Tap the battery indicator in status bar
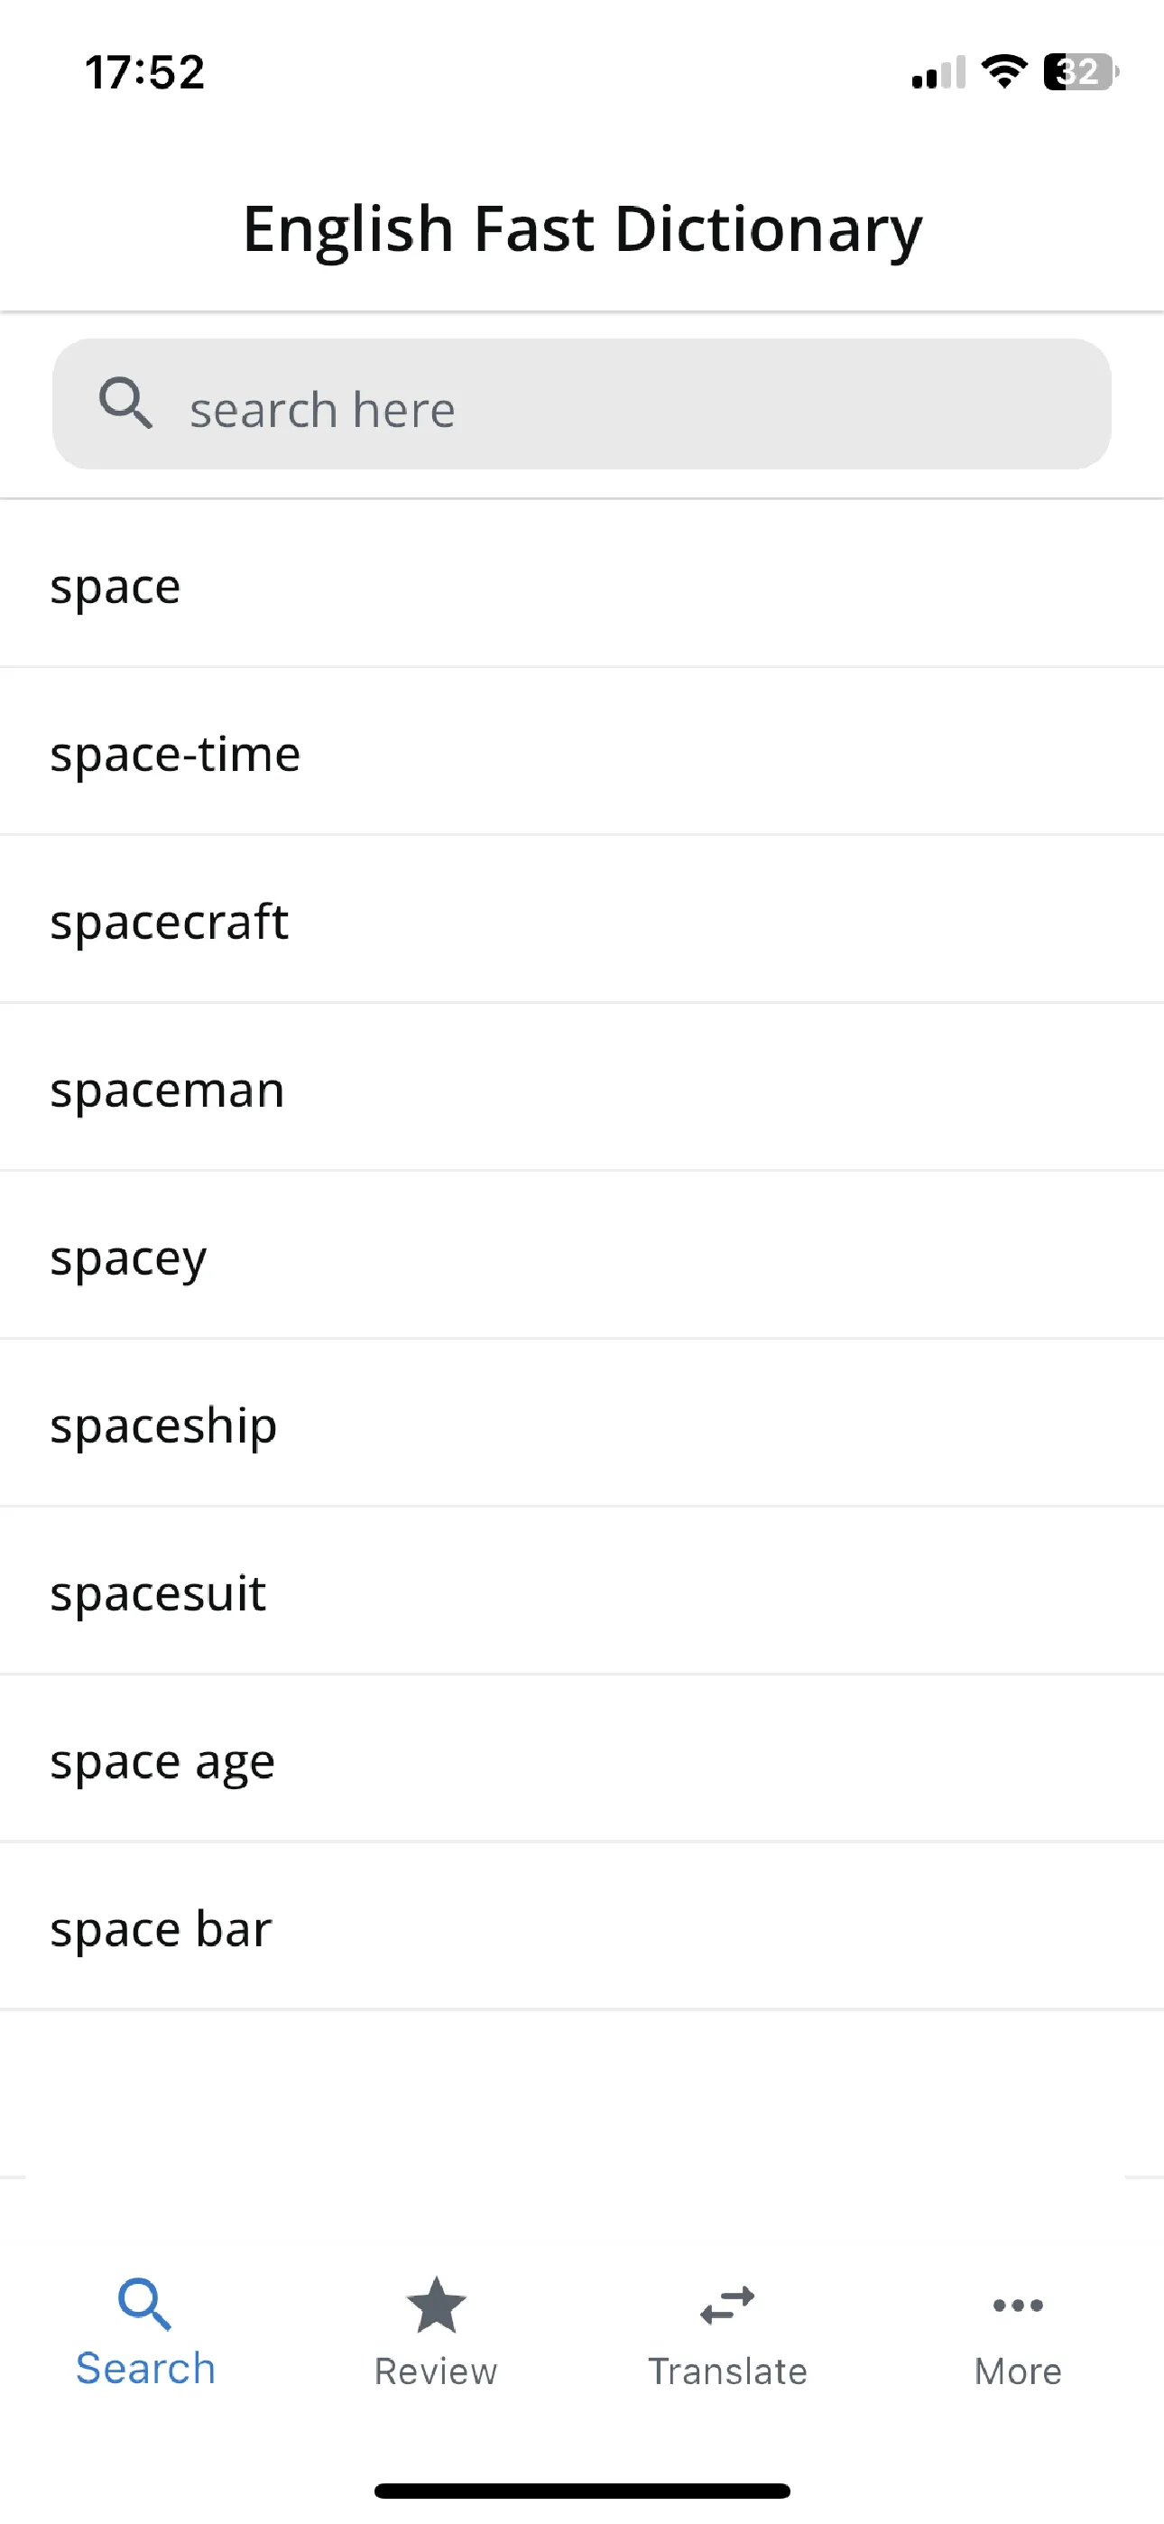 [x=1081, y=71]
